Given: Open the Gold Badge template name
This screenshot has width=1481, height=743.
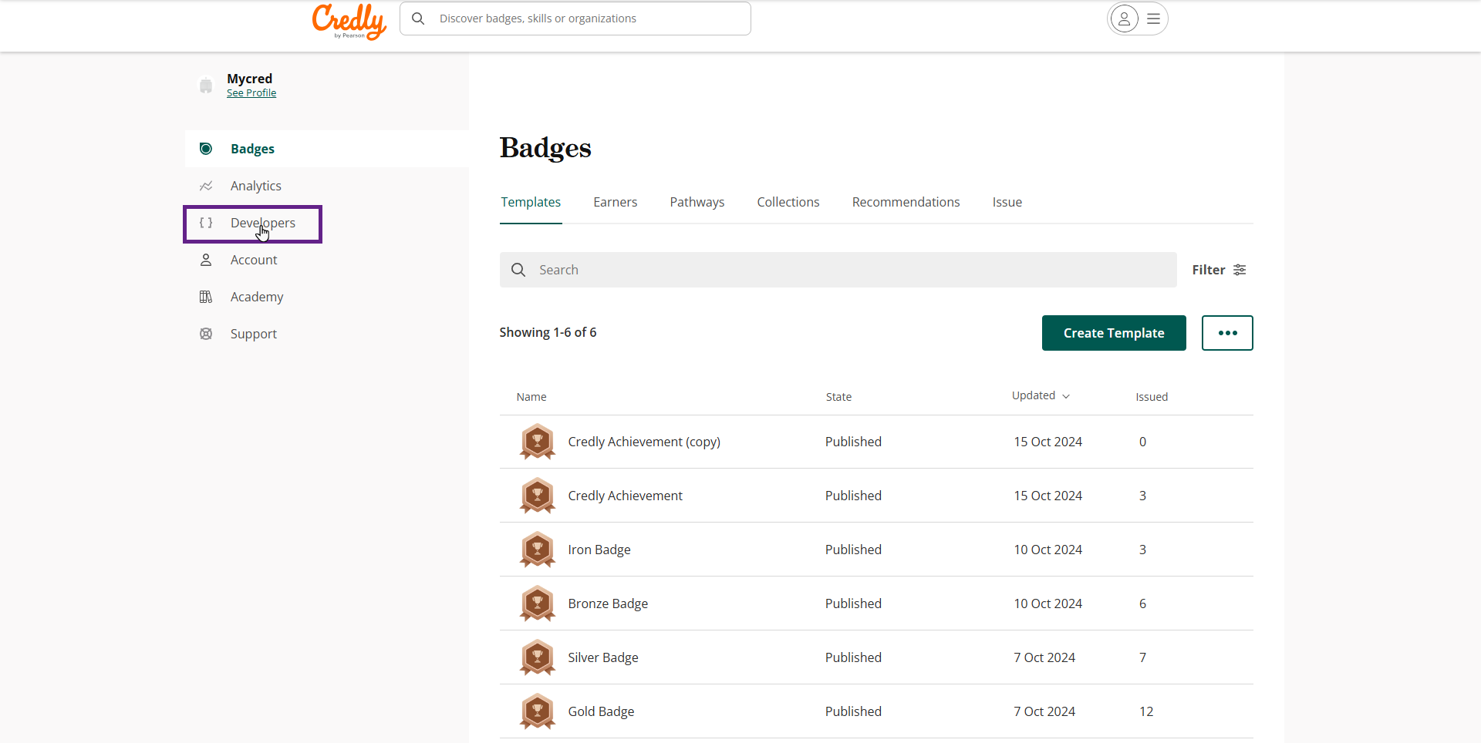Looking at the screenshot, I should [x=601, y=711].
